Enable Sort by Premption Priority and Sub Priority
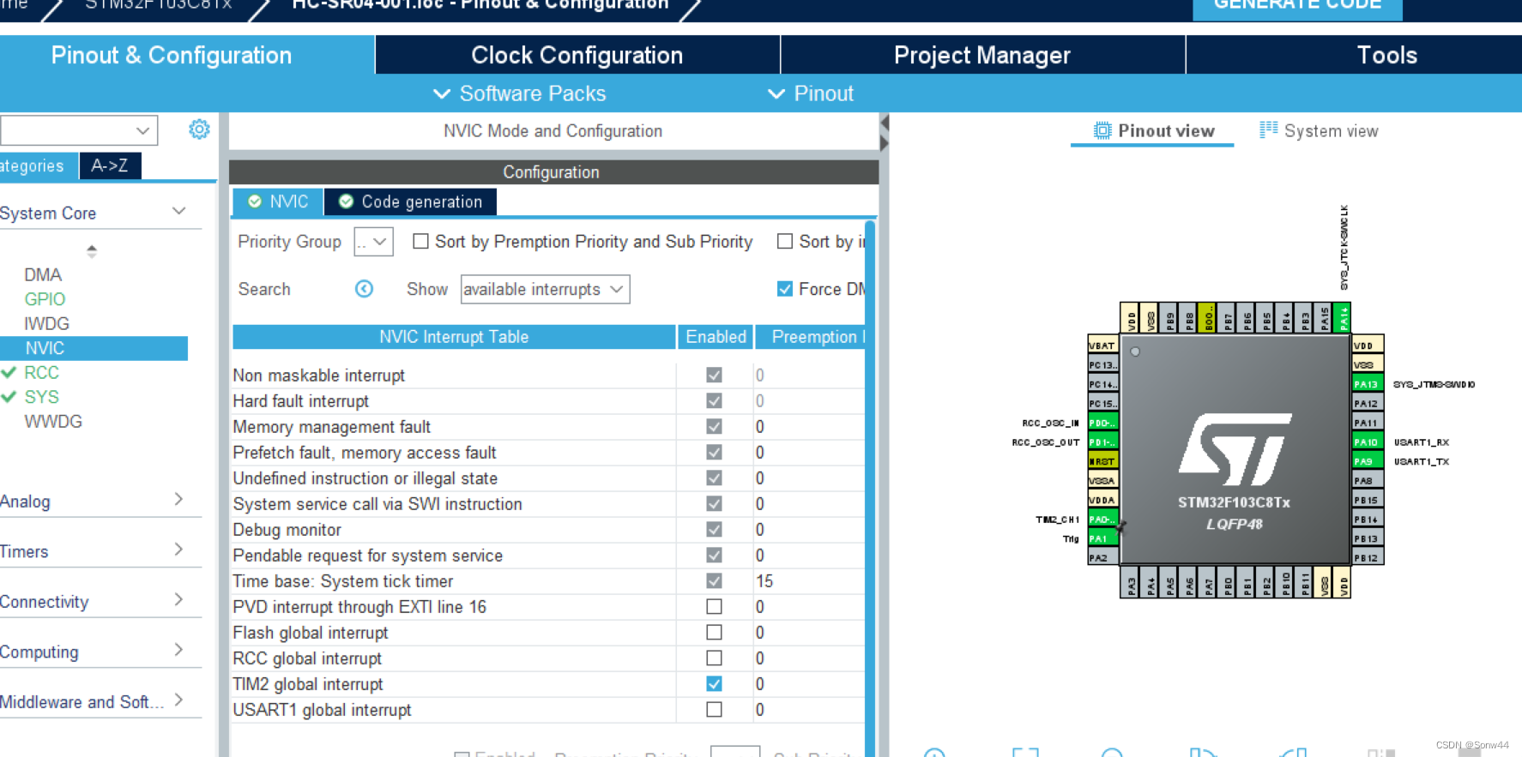Image resolution: width=1522 pixels, height=757 pixels. point(420,242)
